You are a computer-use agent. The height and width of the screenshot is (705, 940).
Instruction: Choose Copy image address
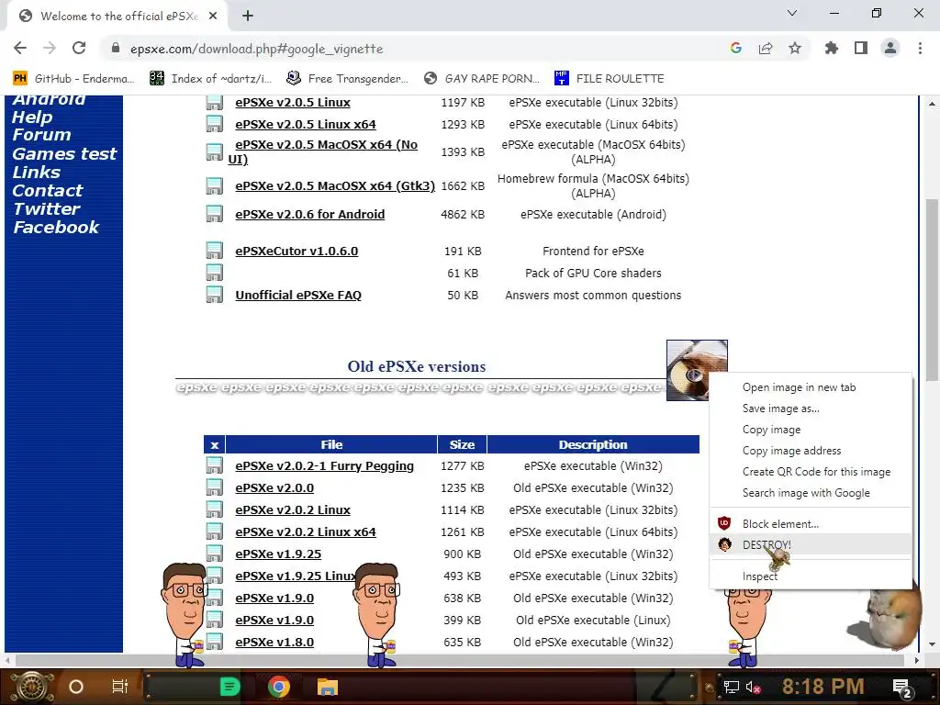point(811,450)
